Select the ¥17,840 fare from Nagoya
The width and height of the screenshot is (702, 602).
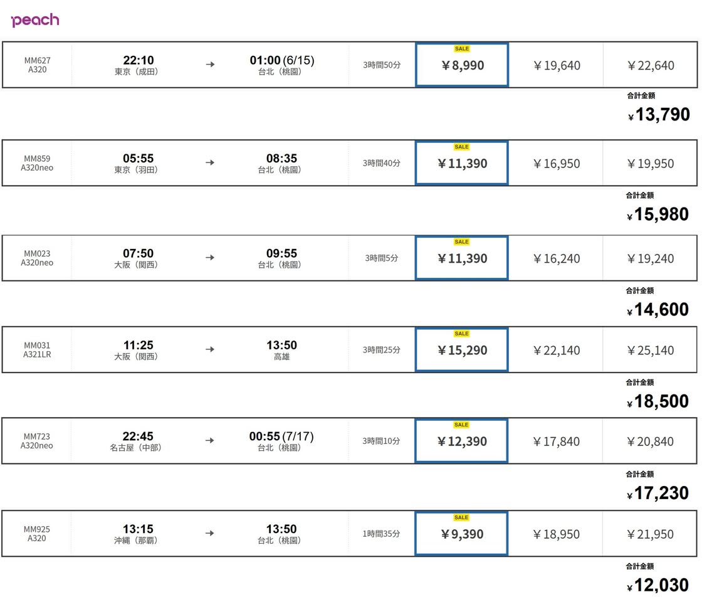(x=556, y=442)
